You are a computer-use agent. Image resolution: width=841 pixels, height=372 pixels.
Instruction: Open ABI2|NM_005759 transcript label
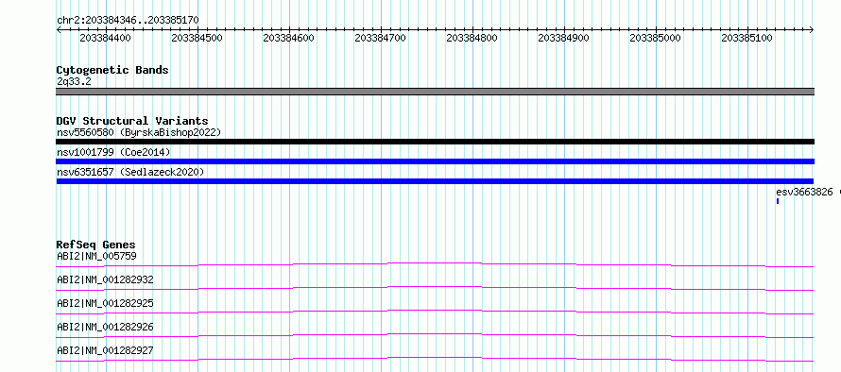tap(96, 256)
